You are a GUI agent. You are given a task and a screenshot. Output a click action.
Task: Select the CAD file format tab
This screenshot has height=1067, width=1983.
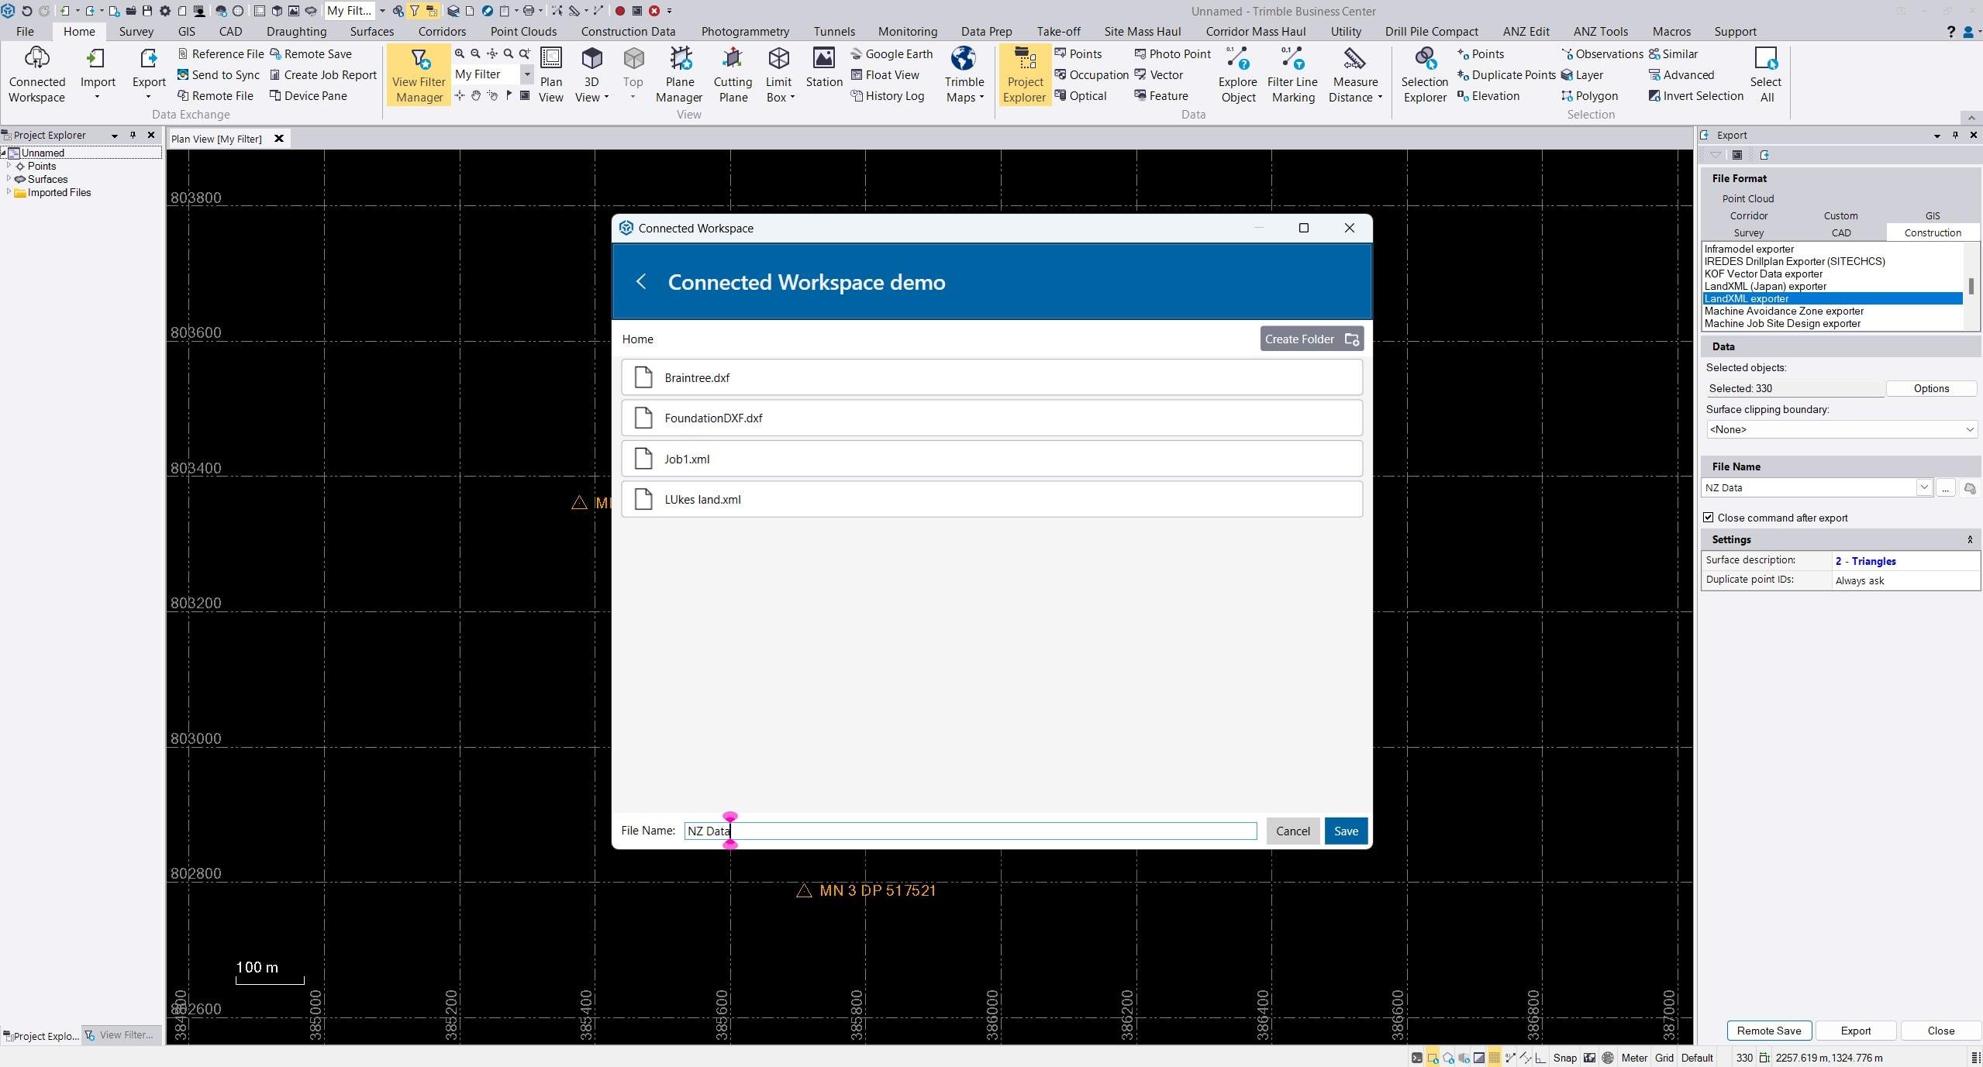coord(1840,232)
